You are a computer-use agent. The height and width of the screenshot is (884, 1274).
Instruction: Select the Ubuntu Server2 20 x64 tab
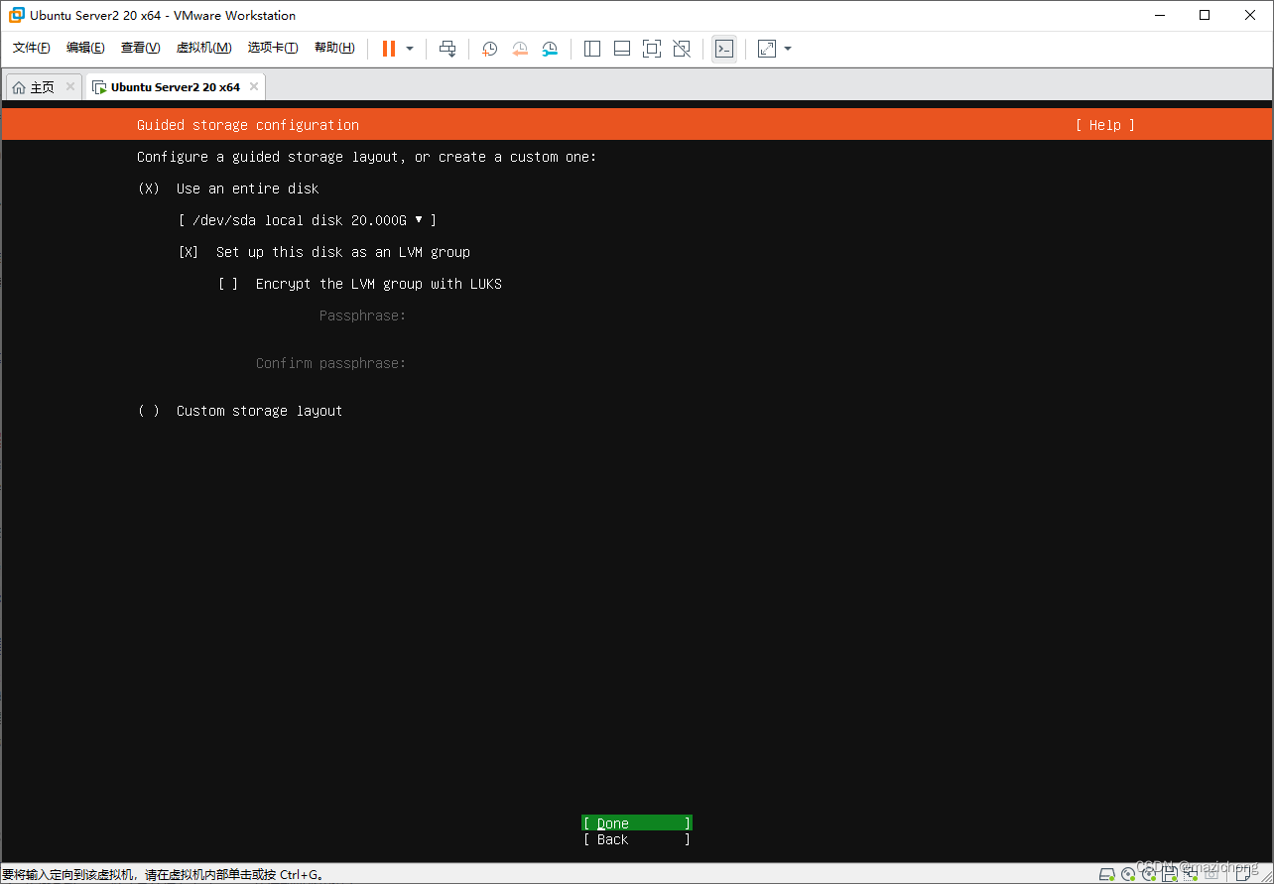(175, 87)
